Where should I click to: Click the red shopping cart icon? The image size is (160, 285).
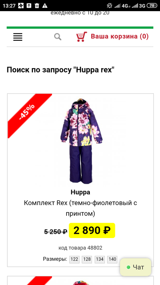point(82,37)
